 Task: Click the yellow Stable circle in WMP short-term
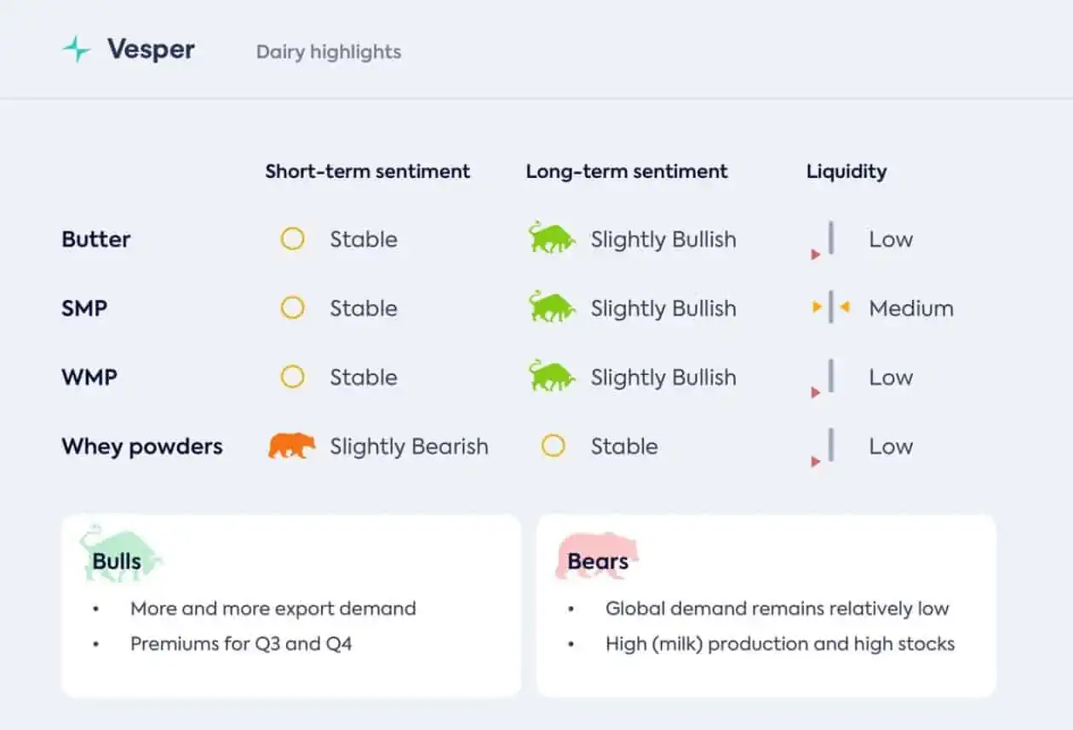pyautogui.click(x=292, y=377)
